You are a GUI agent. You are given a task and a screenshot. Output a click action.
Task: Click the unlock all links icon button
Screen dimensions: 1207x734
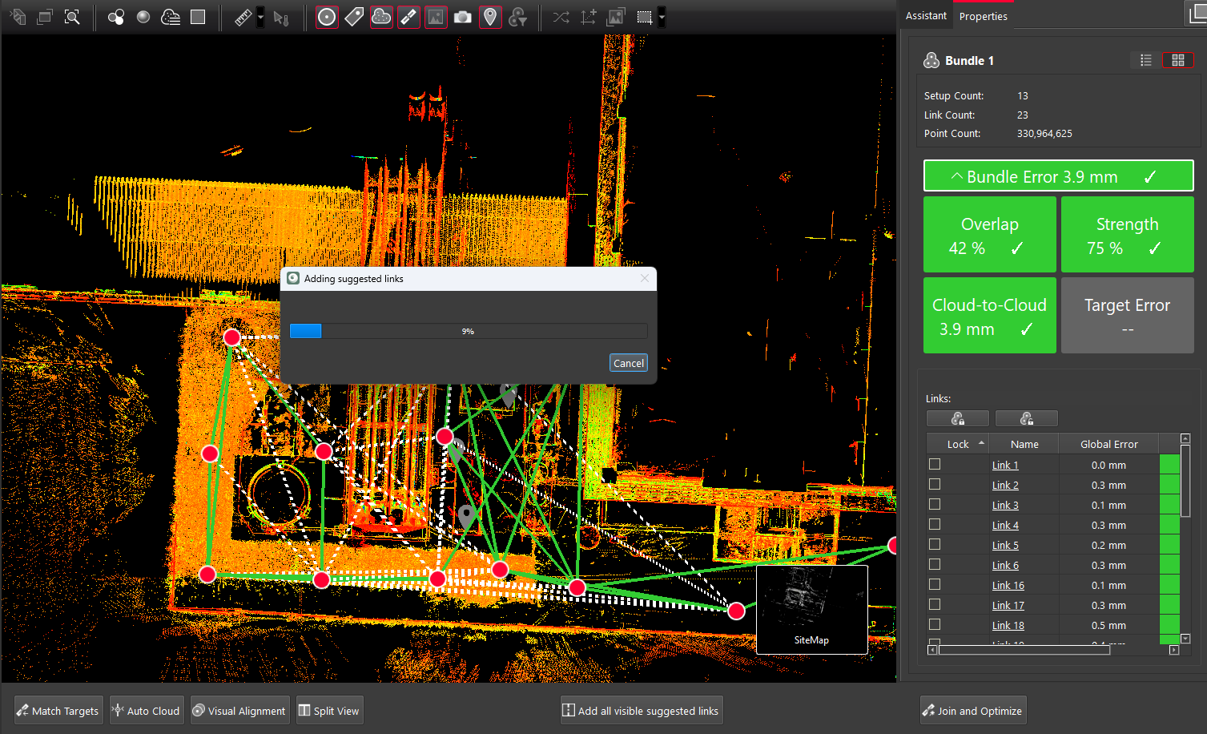[x=1026, y=418]
